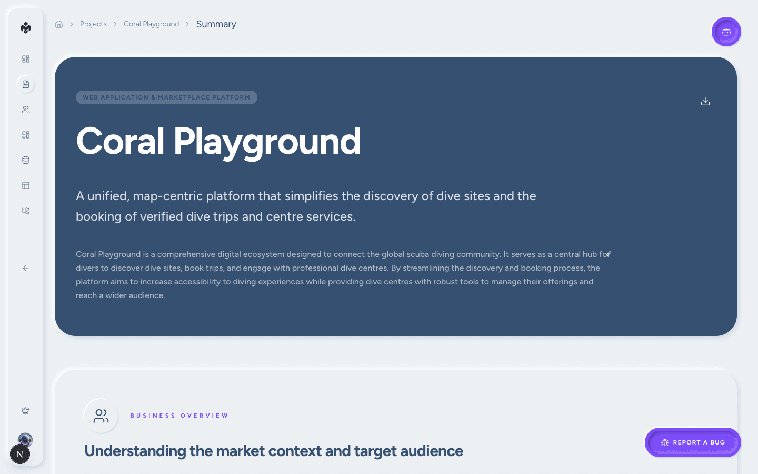758x474 pixels.
Task: Open the folder tree icon in the sidebar
Action: [26, 211]
